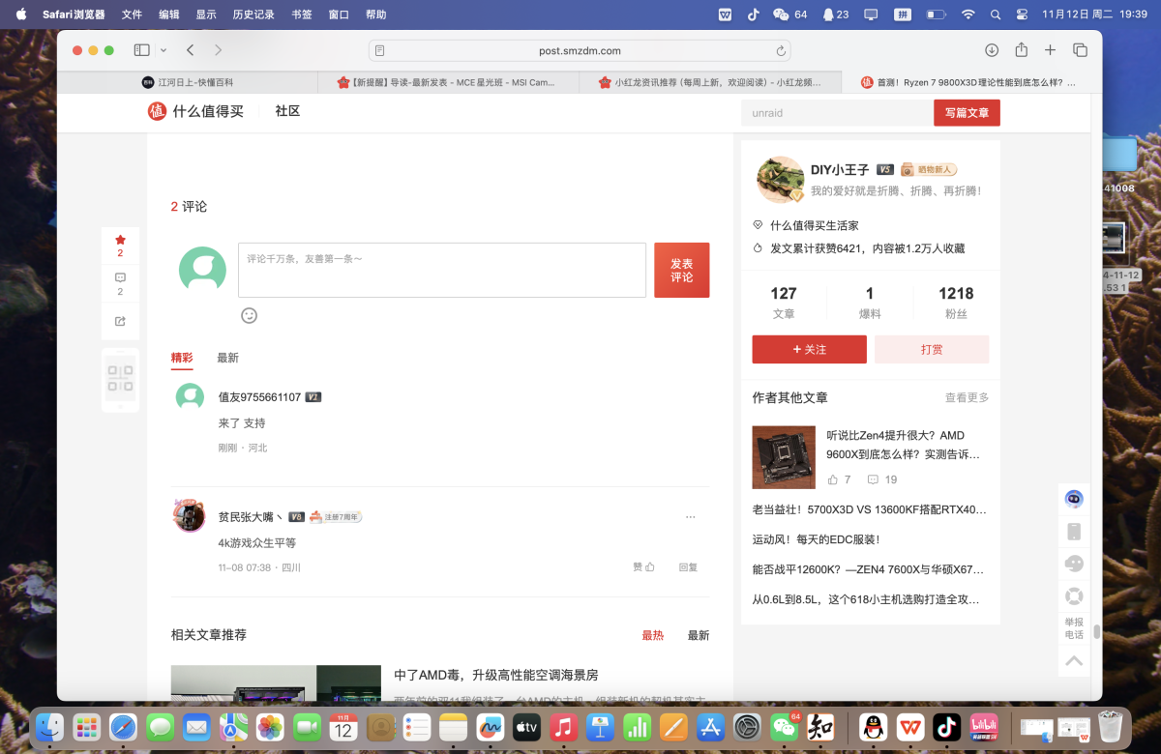Focus the search field containing unraid
Image resolution: width=1161 pixels, height=754 pixels.
(837, 113)
